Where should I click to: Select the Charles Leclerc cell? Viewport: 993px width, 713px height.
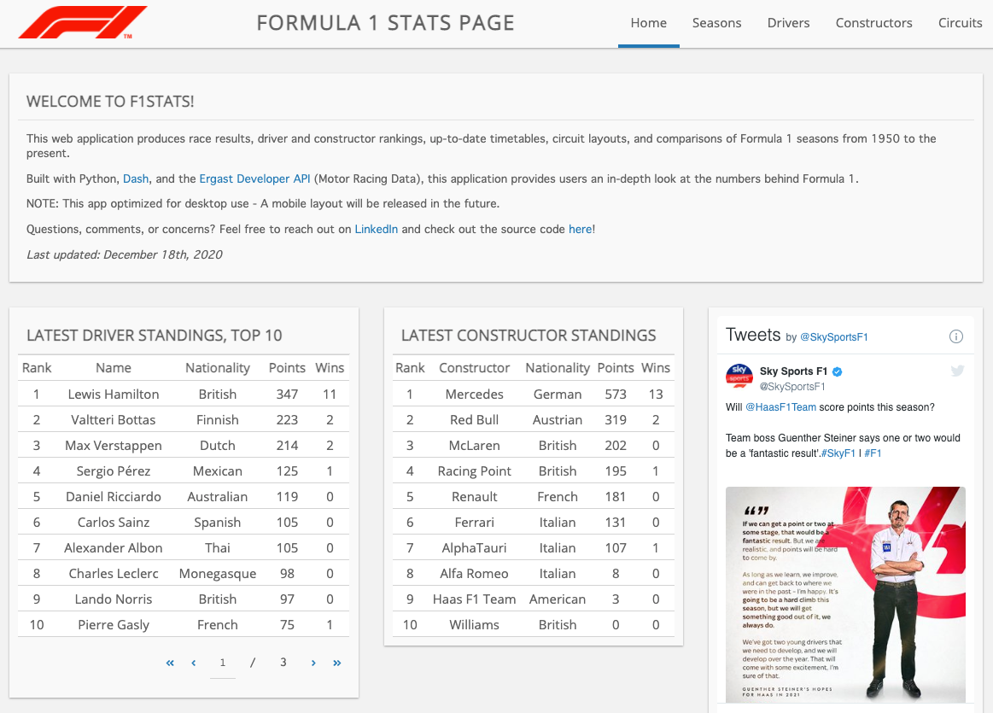[x=114, y=574]
